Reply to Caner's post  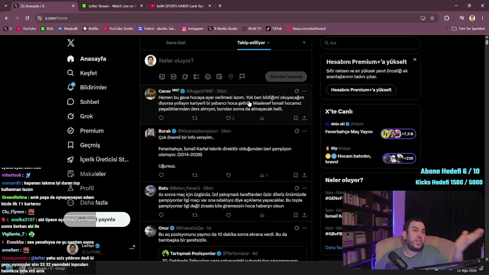pos(161,118)
